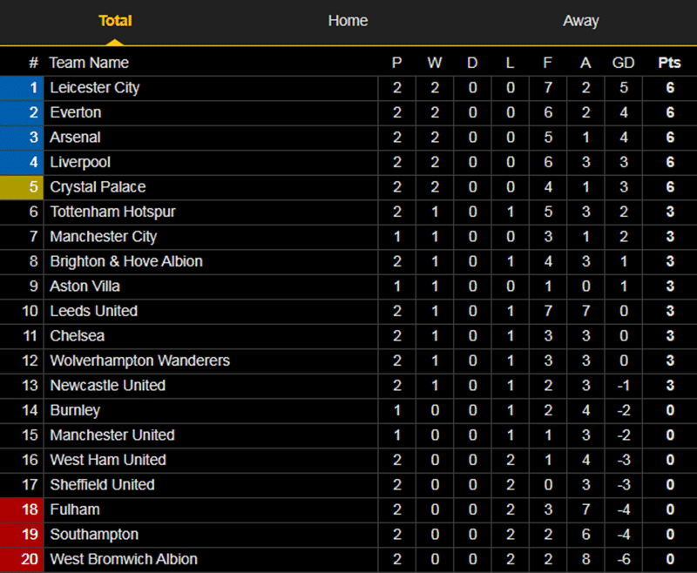Image resolution: width=697 pixels, height=573 pixels.
Task: Open West Bromwich Albion team link
Action: click(124, 559)
